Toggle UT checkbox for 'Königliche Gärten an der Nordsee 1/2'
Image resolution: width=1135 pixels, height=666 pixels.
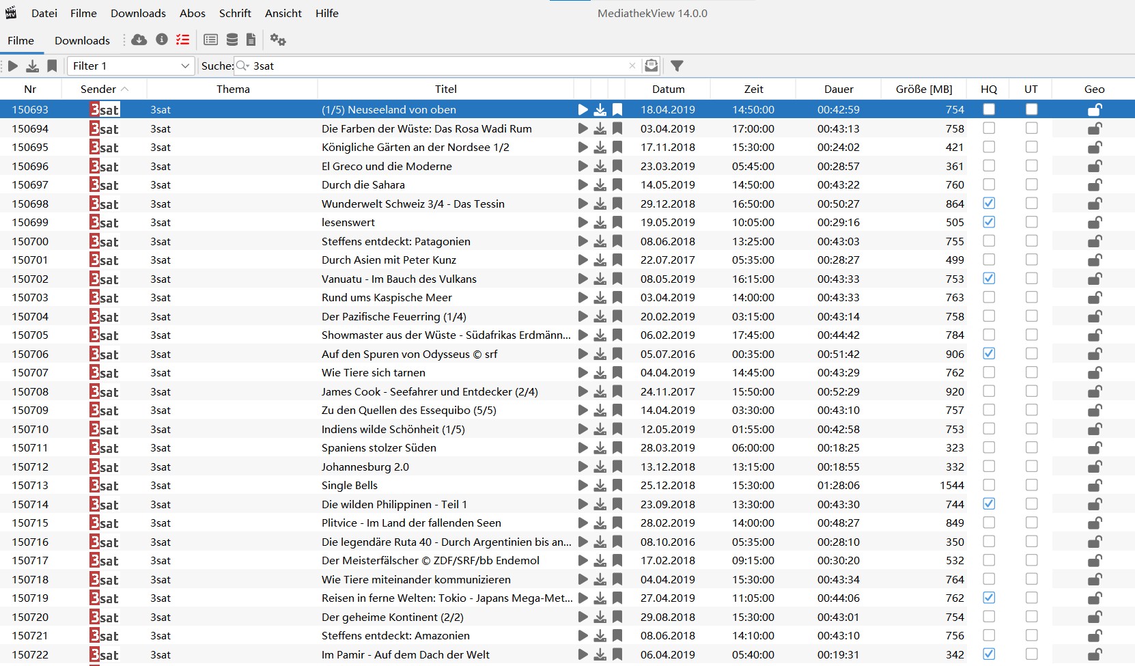pyautogui.click(x=1031, y=147)
